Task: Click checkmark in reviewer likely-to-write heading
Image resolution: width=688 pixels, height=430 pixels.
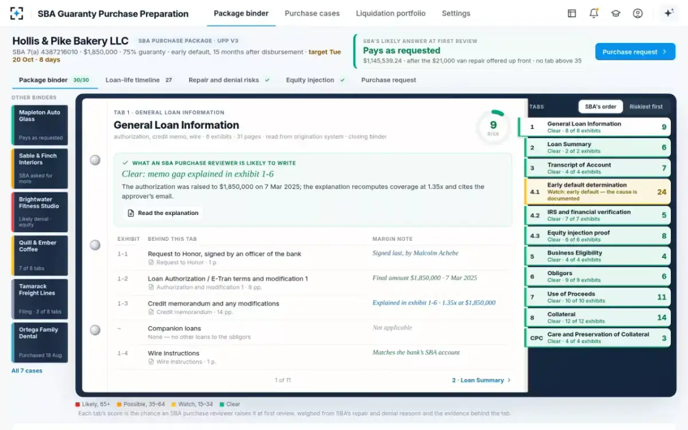Action: click(126, 163)
